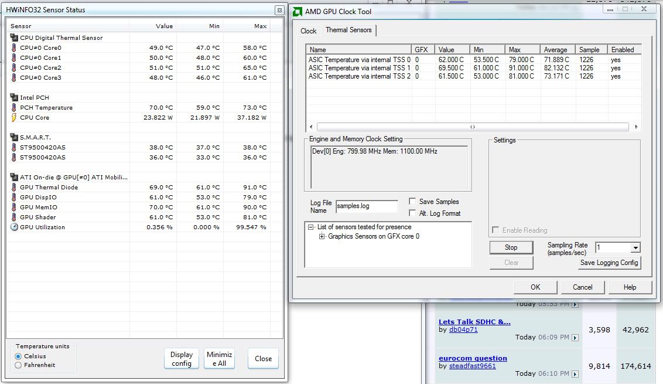Image resolution: width=663 pixels, height=384 pixels.
Task: Click sensor table scroll left arrow
Action: [311, 127]
